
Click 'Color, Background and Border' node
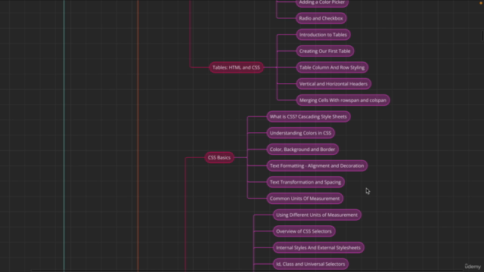(x=302, y=150)
